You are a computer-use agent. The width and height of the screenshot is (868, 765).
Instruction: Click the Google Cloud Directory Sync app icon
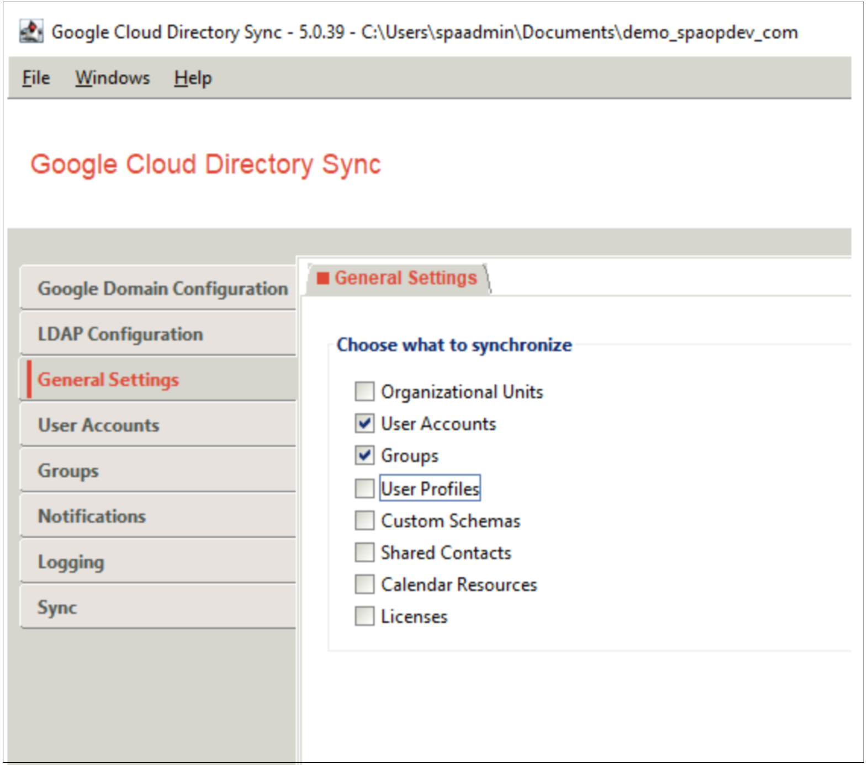31,31
